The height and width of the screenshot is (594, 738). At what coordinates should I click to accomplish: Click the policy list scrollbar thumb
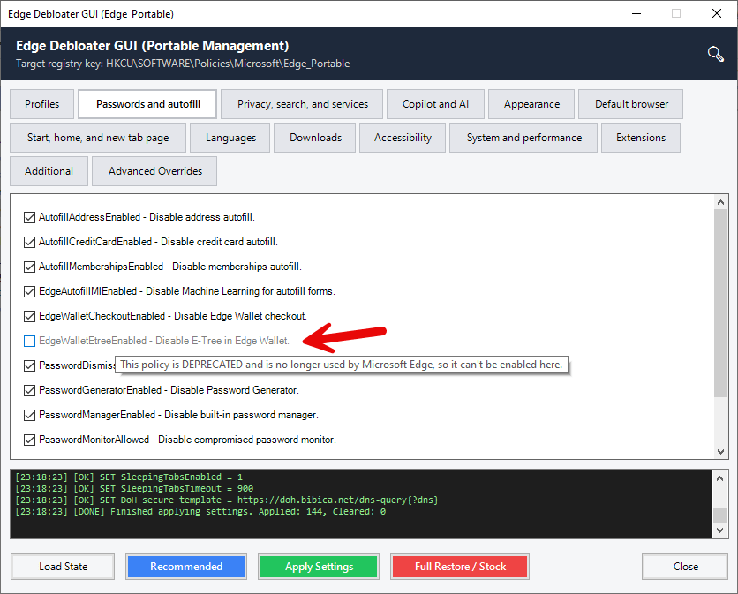(x=720, y=303)
